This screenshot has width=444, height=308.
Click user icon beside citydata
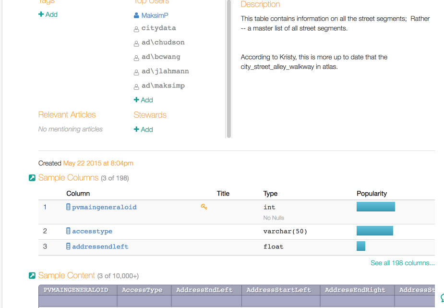coord(137,29)
